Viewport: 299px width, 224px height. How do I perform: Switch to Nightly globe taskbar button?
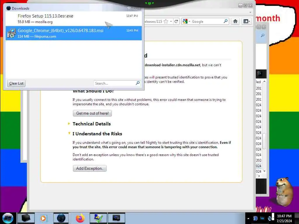(61, 218)
